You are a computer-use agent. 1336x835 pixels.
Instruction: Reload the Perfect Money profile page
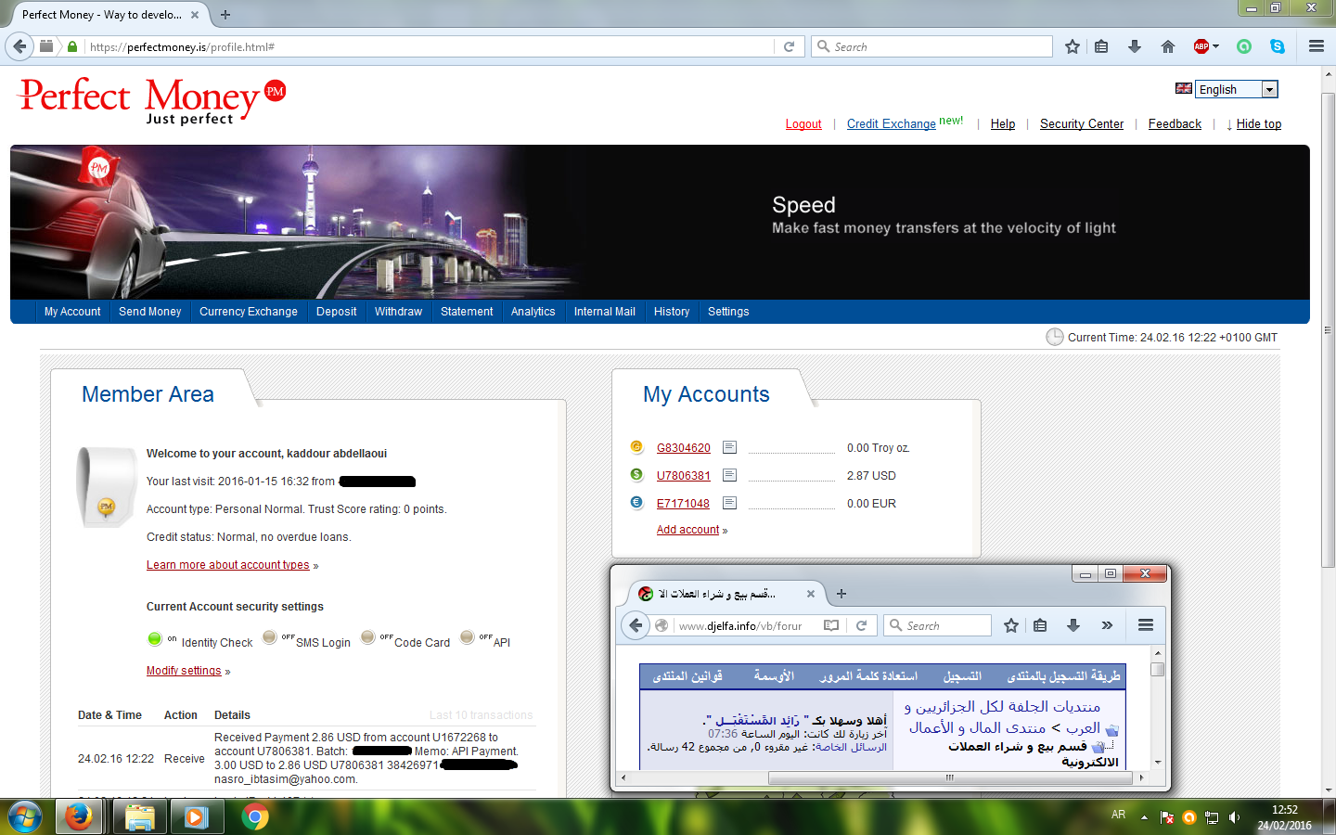tap(789, 46)
